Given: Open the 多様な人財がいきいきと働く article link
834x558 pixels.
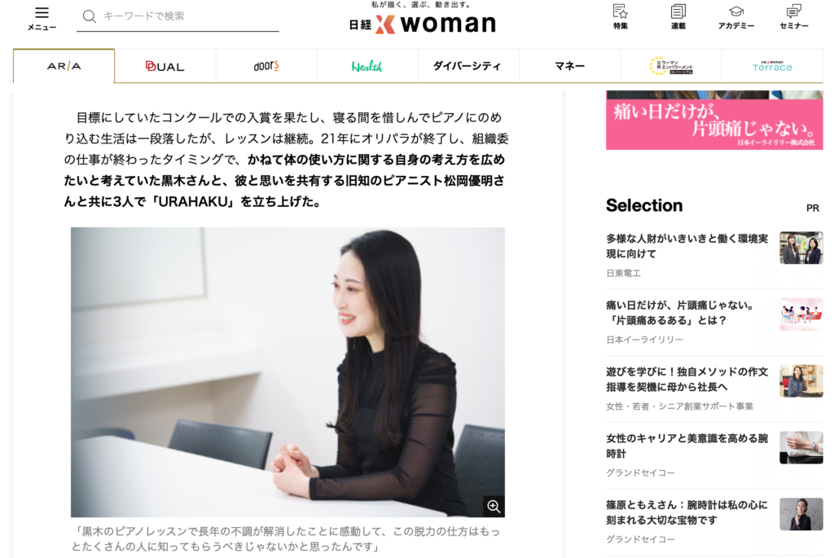Looking at the screenshot, I should click(687, 246).
